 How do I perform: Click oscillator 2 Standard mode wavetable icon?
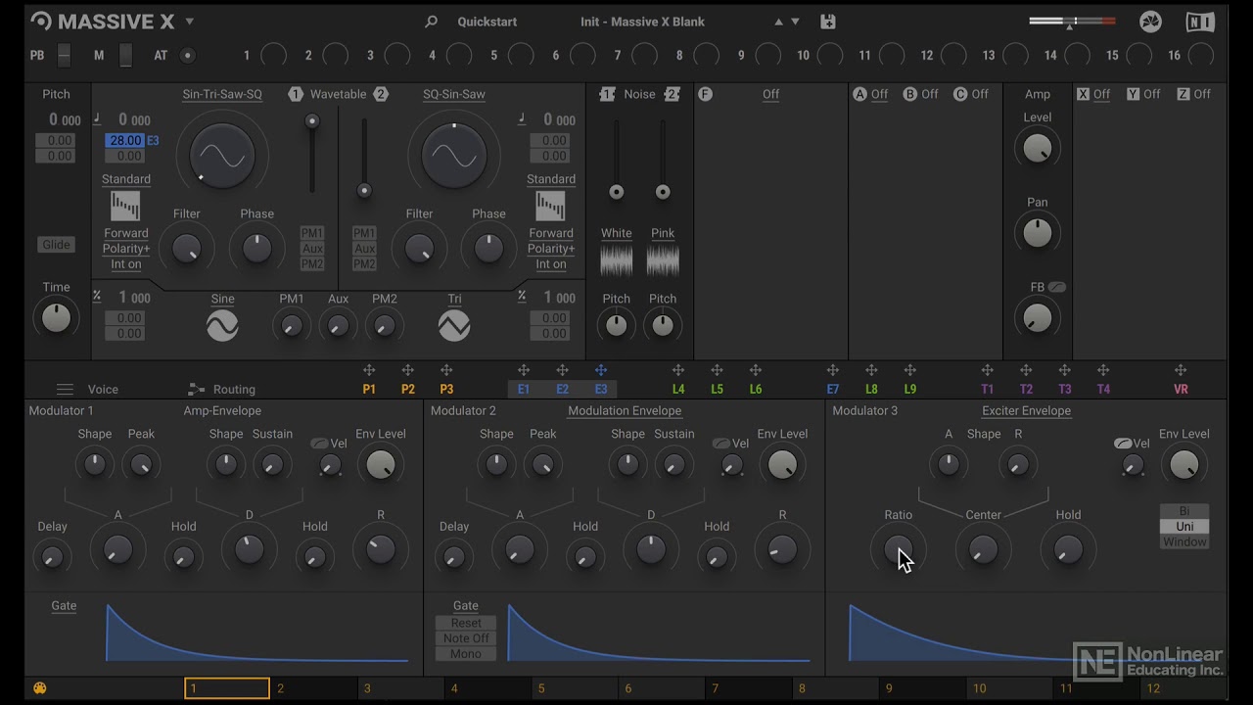pyautogui.click(x=550, y=206)
